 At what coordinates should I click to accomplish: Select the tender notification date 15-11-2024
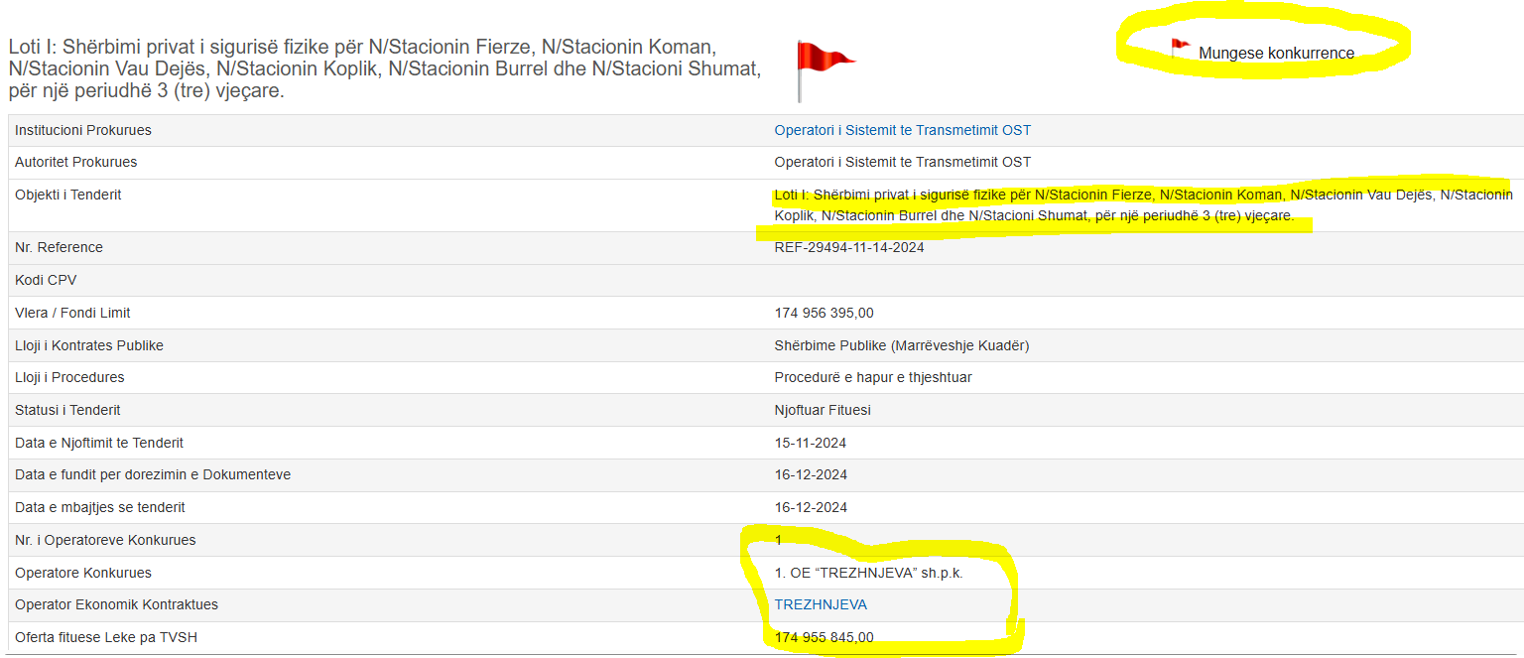coord(810,443)
